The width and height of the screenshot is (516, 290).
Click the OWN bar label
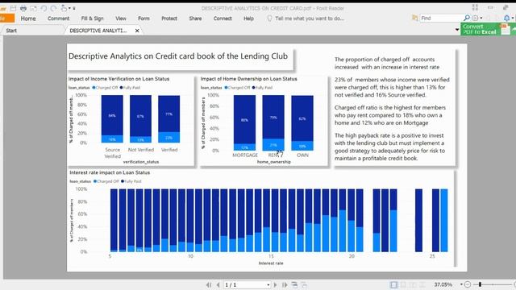pos(303,155)
